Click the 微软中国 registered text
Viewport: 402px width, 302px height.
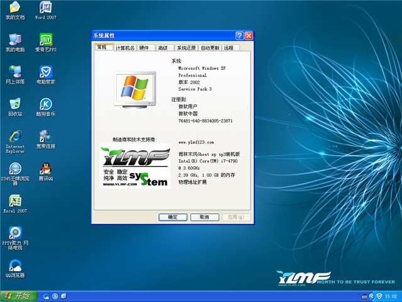coord(188,113)
